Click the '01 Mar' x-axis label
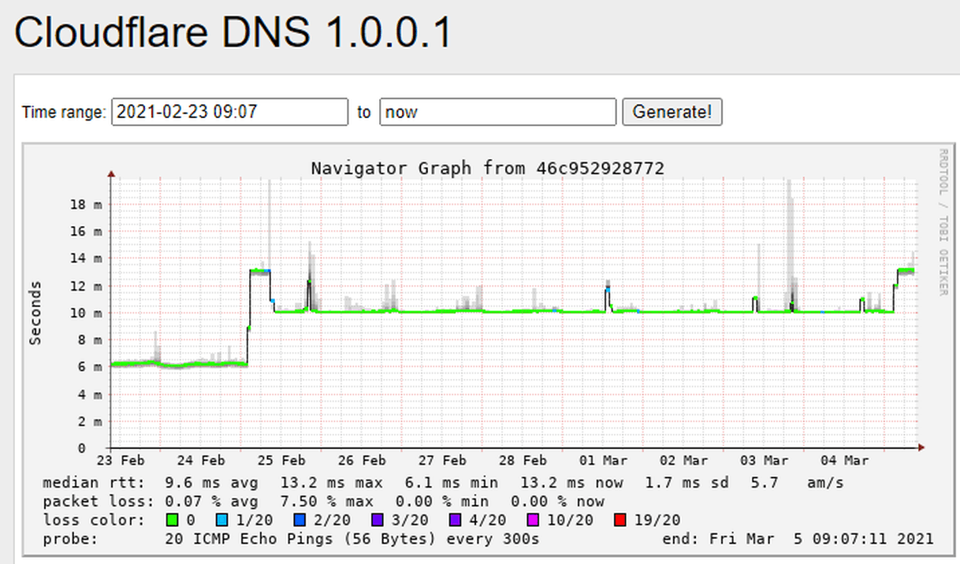 point(605,461)
